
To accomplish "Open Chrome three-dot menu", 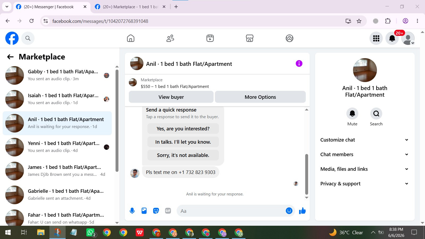I will click(x=418, y=21).
